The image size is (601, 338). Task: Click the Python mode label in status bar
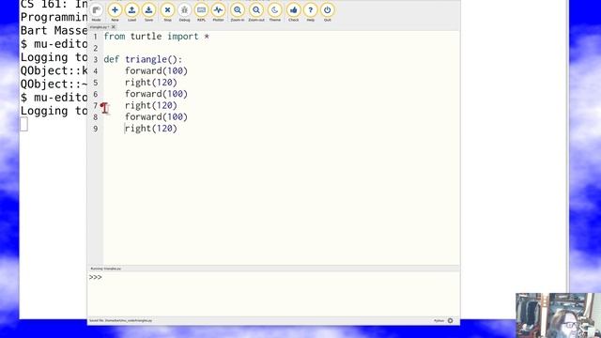(439, 321)
